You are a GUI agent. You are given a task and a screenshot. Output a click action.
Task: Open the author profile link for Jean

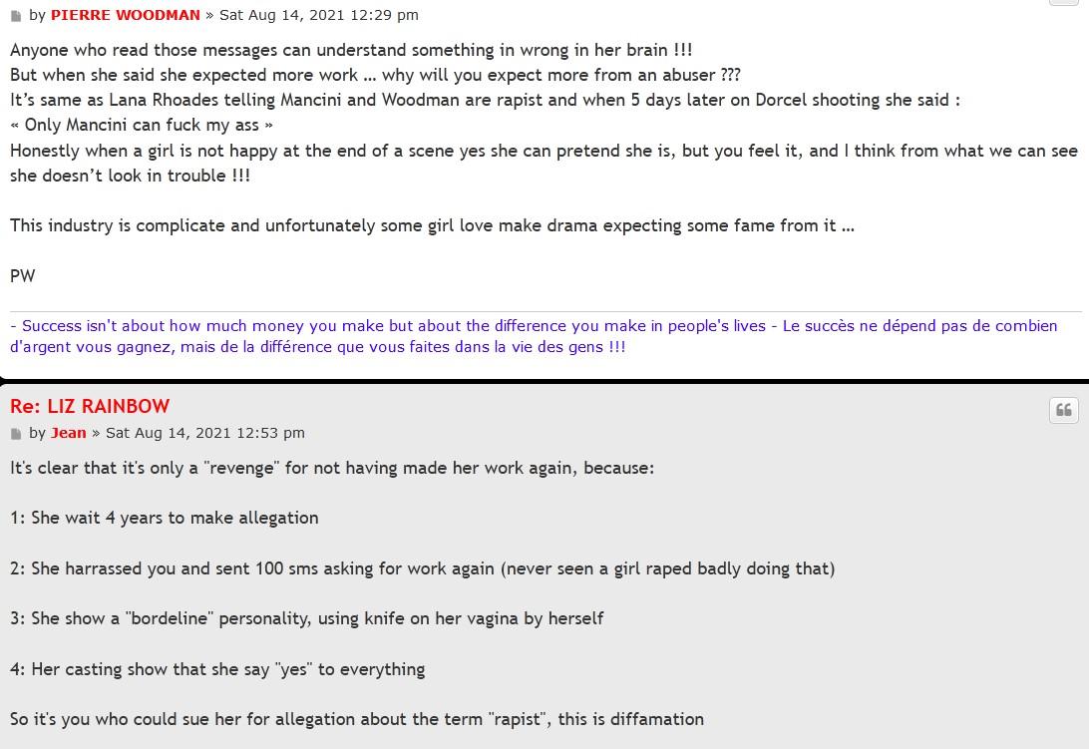pyautogui.click(x=68, y=433)
